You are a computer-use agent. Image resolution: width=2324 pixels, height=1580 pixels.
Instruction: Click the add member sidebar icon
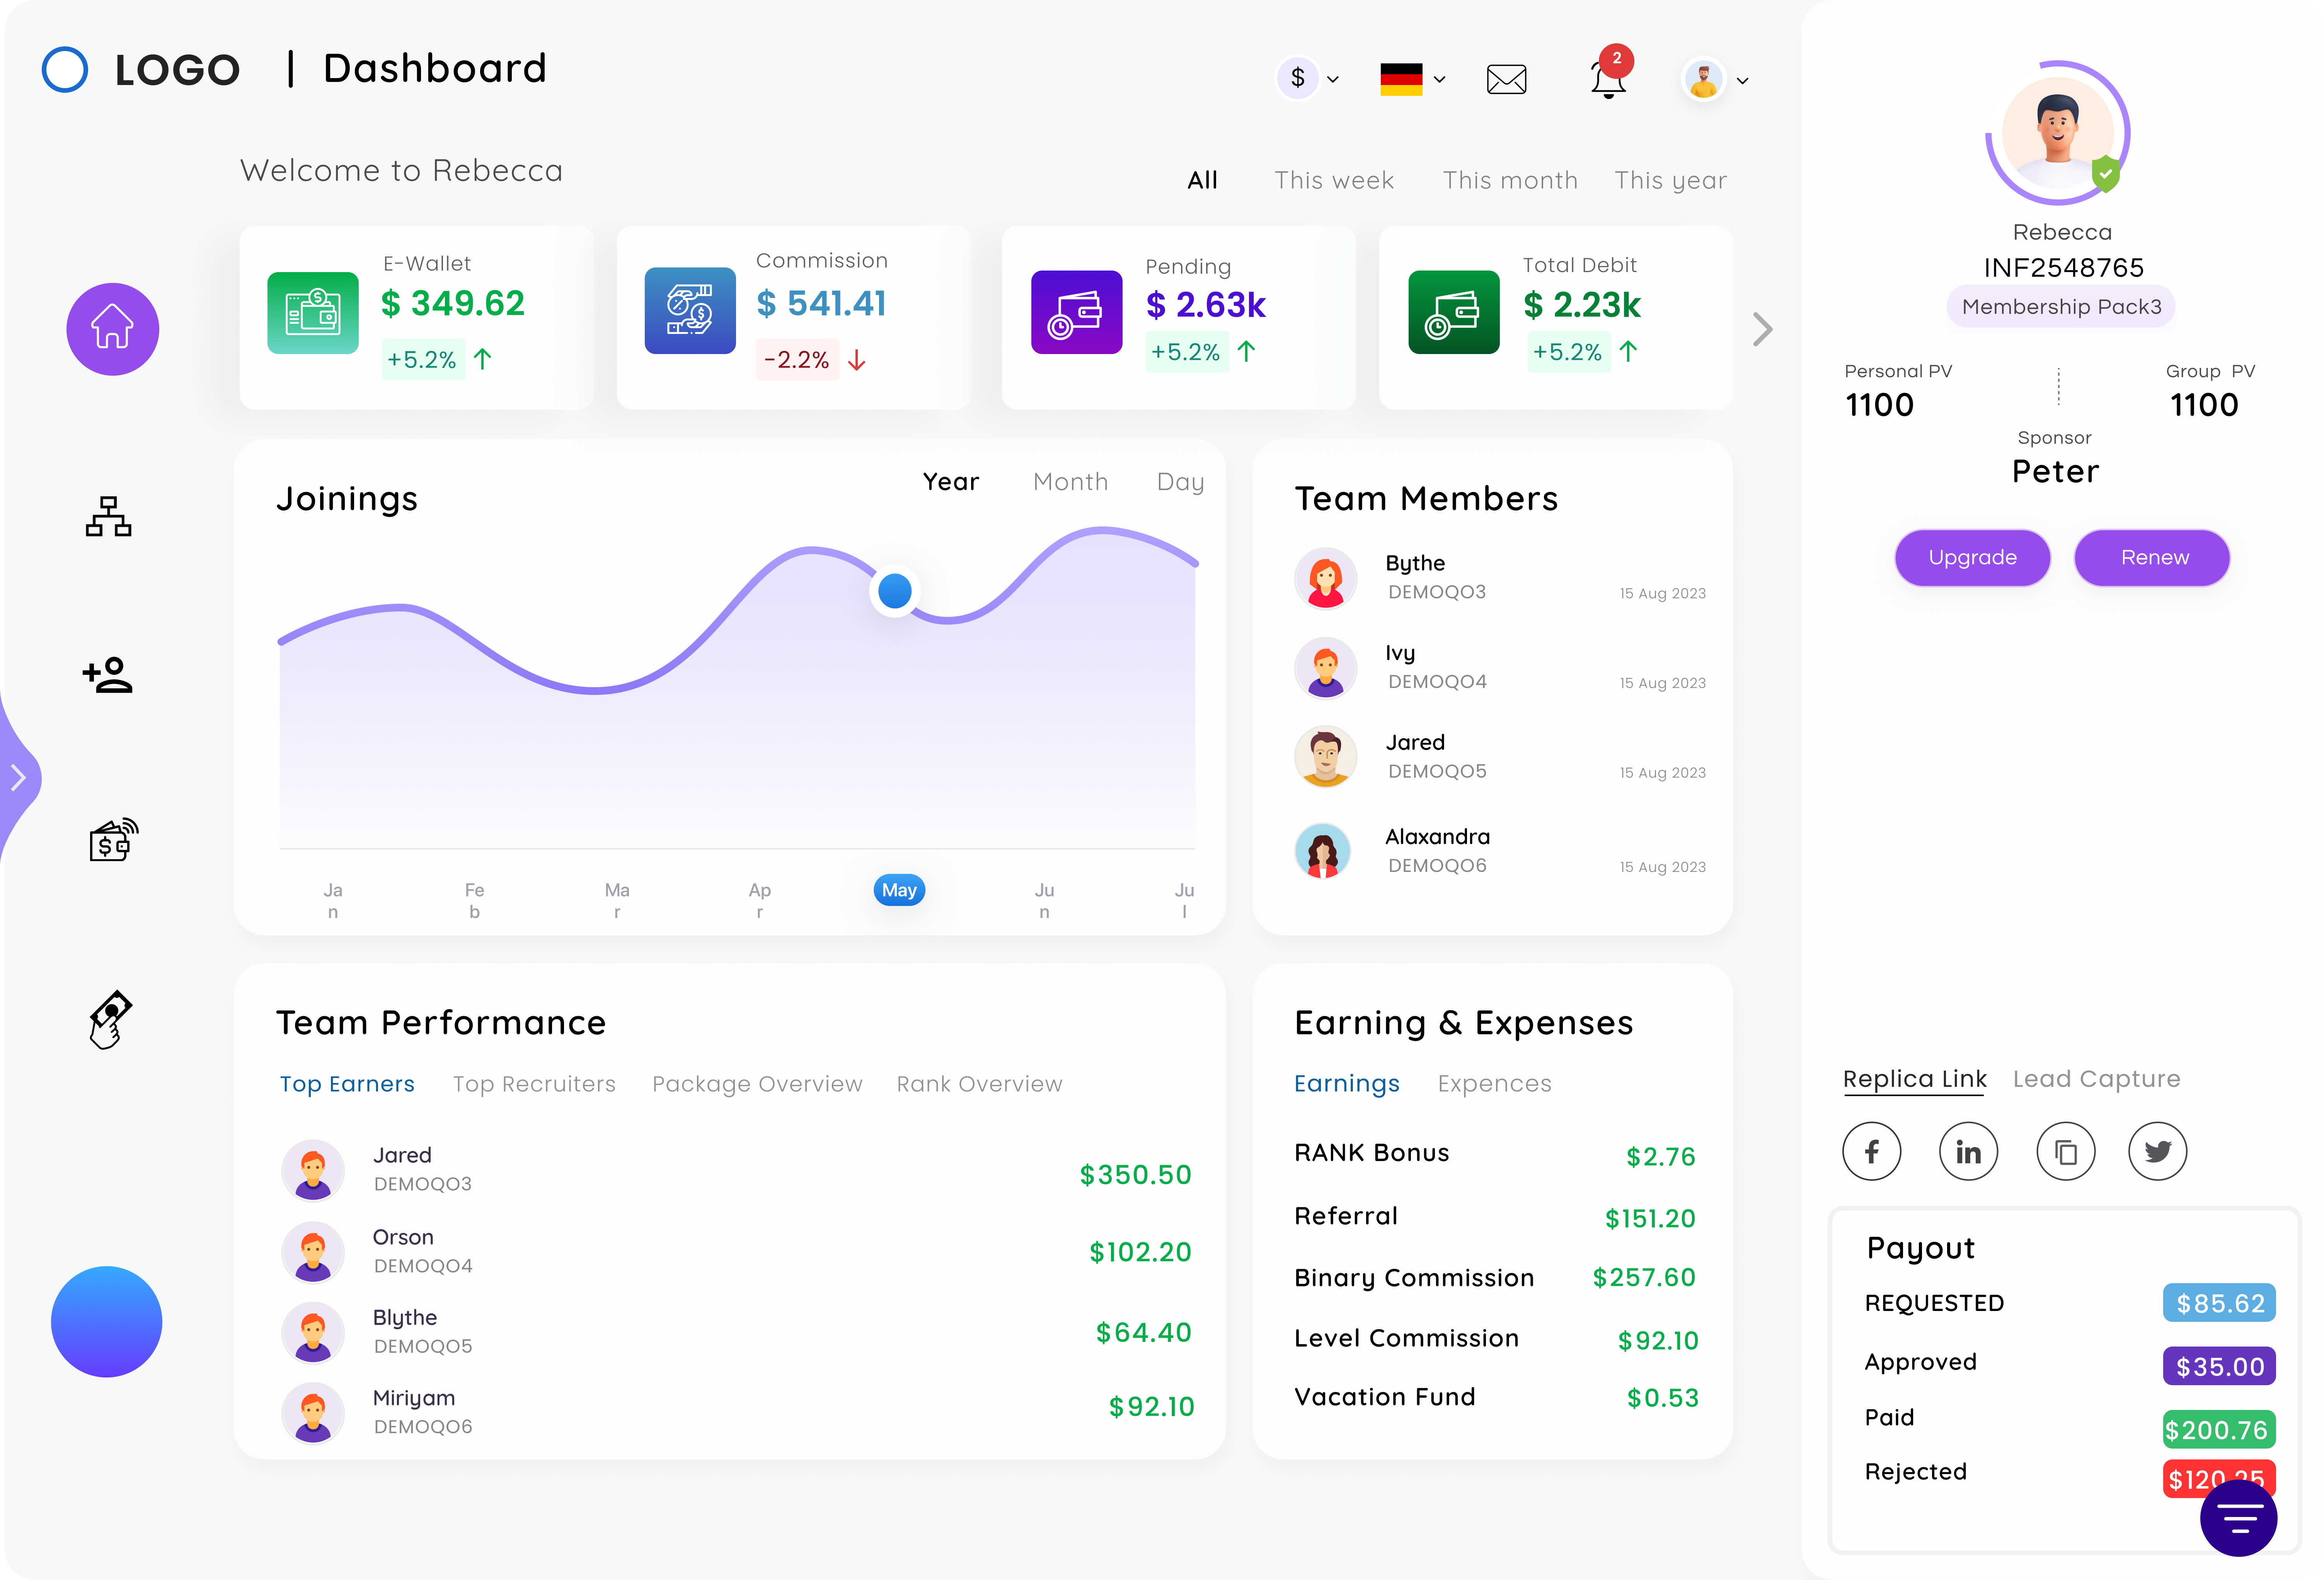tap(108, 675)
